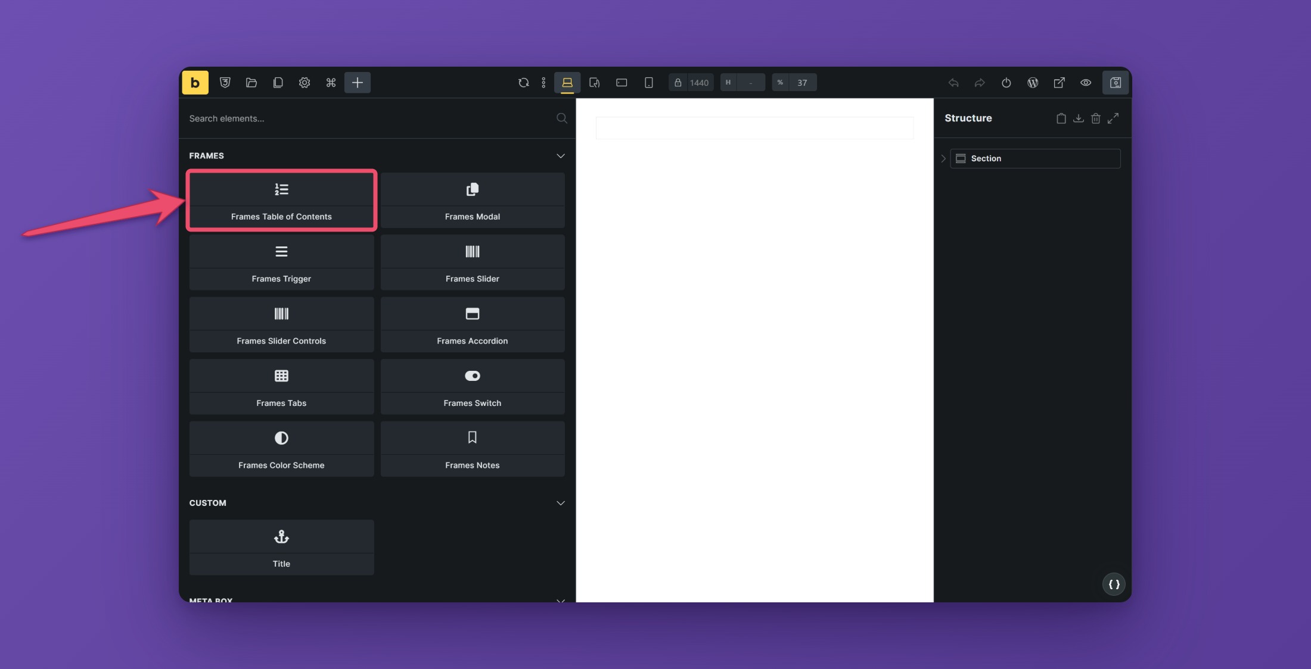Open page in new tab icon

(1059, 83)
